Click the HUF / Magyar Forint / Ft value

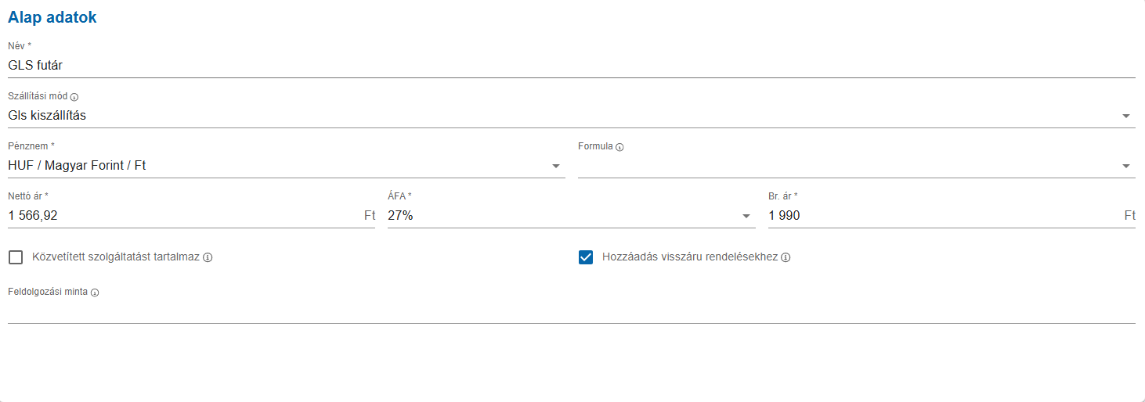tap(77, 166)
